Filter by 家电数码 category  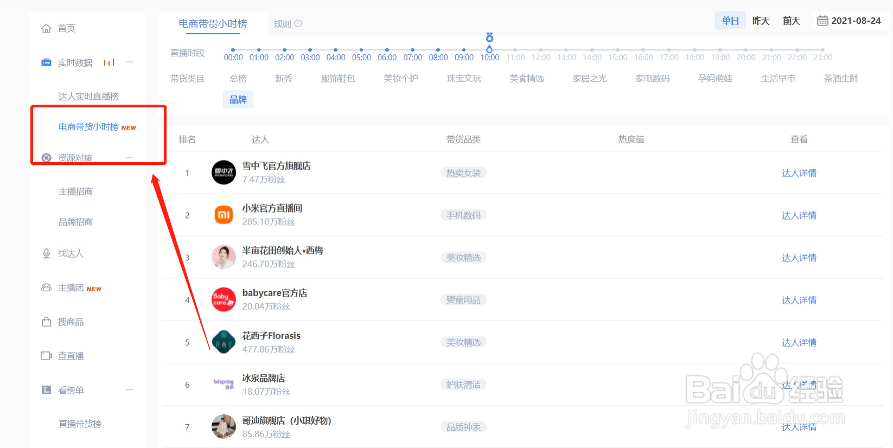[x=653, y=78]
